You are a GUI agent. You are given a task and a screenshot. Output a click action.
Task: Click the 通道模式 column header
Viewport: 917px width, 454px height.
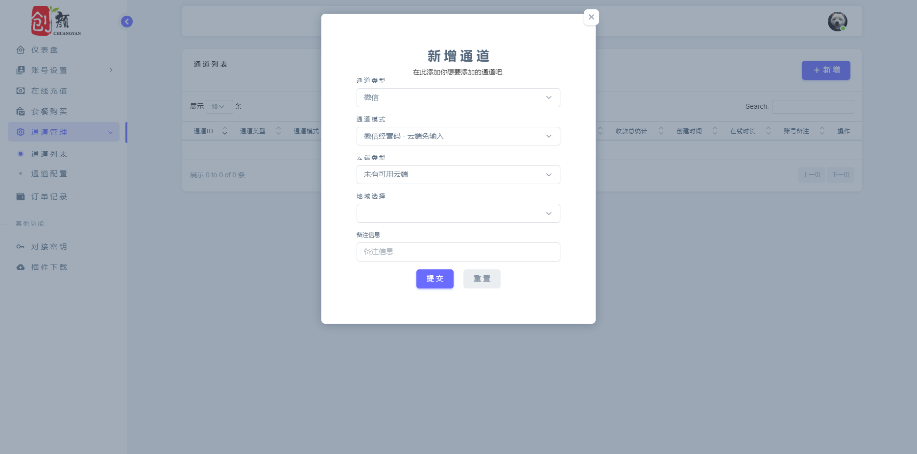coord(306,131)
